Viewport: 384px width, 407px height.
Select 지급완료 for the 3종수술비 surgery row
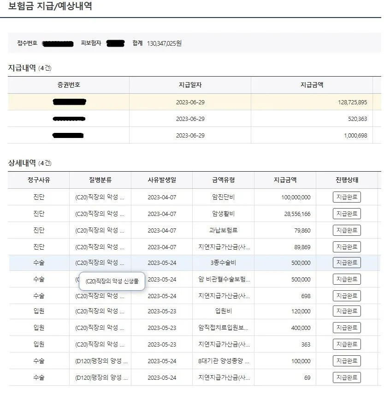pos(346,263)
